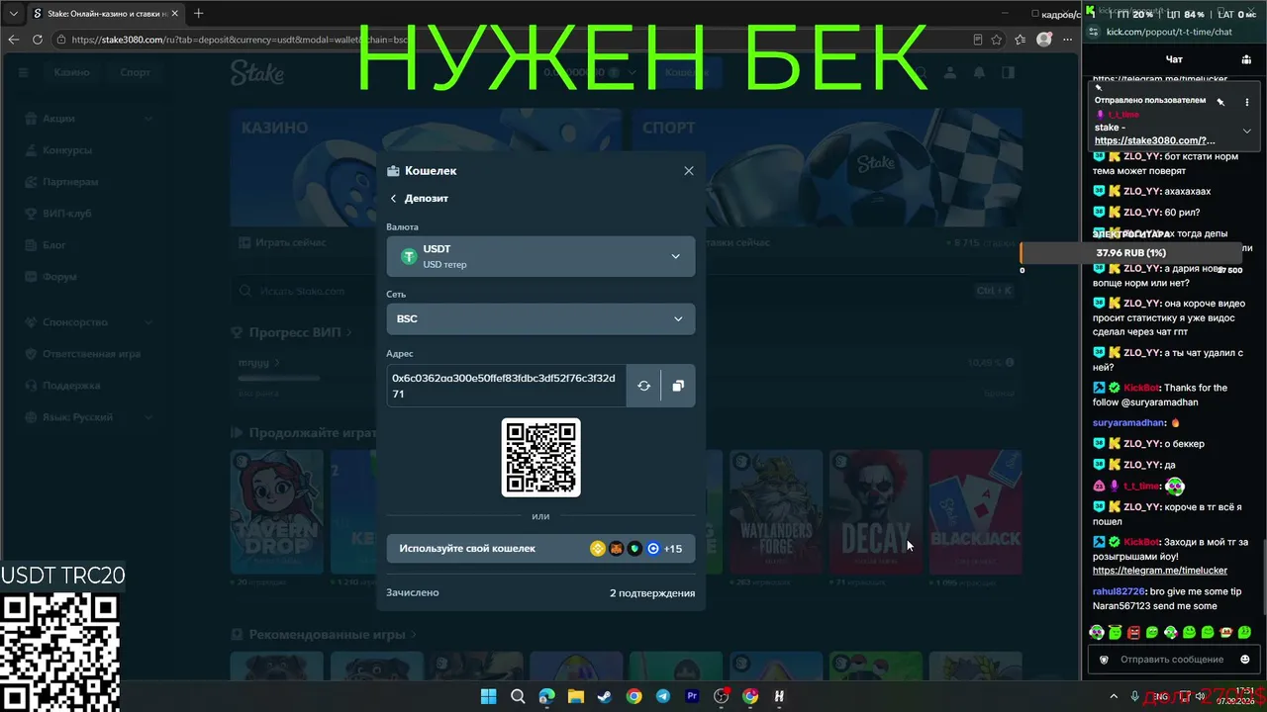
Task: Open browser profile avatar
Action: tap(1044, 40)
